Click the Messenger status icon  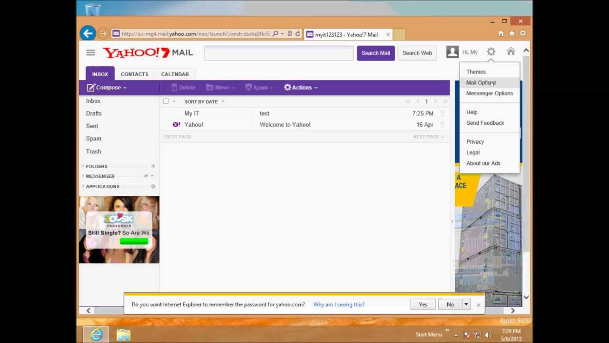(146, 176)
